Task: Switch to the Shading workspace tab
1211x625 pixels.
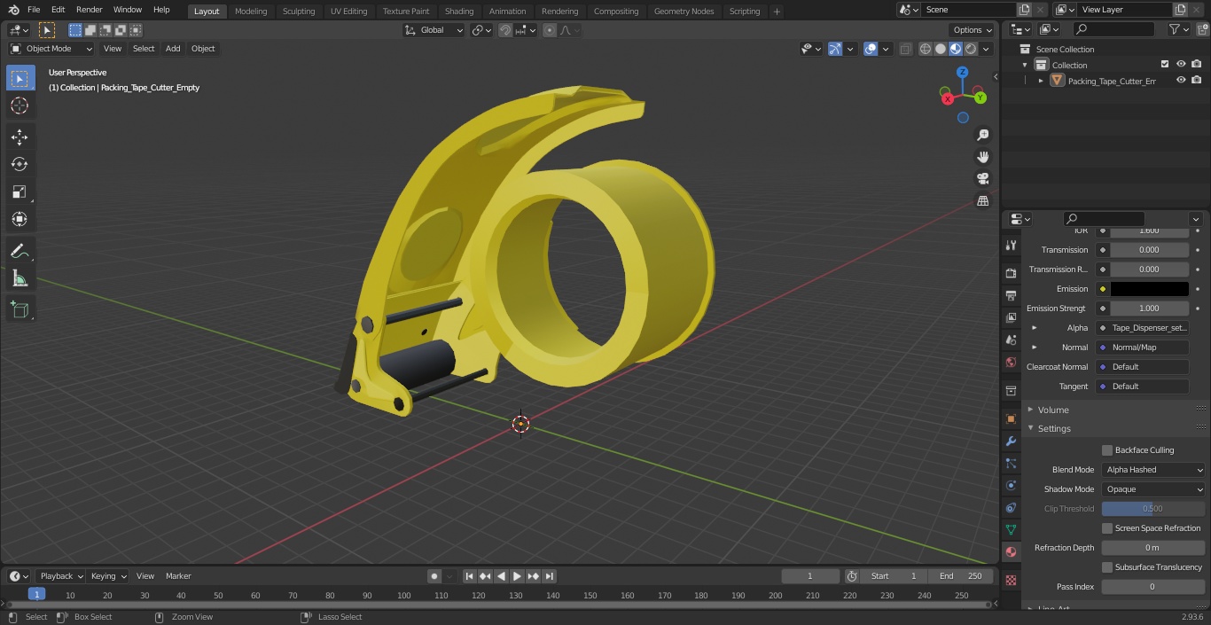Action: [459, 11]
